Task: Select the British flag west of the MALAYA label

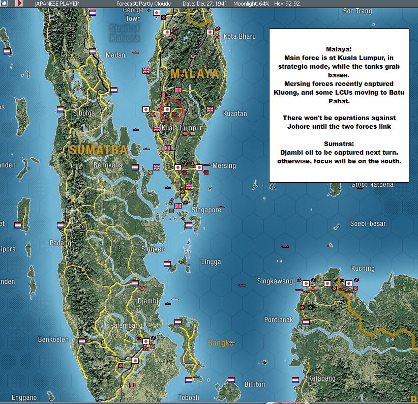Action: [x=146, y=70]
